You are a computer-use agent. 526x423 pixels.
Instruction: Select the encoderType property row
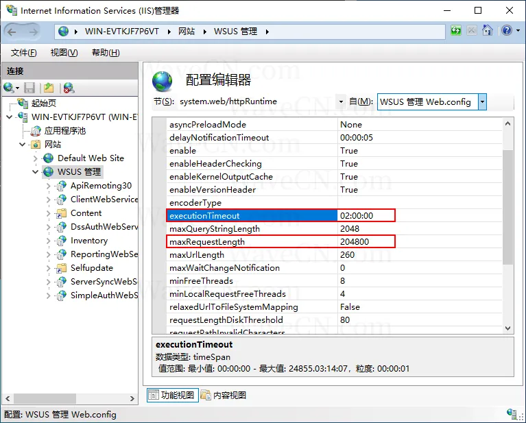coord(334,203)
